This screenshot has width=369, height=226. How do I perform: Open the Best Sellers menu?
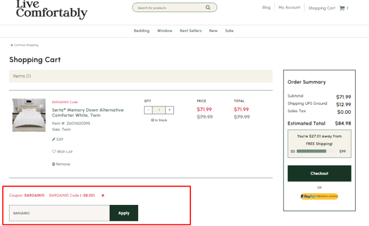[x=191, y=31]
